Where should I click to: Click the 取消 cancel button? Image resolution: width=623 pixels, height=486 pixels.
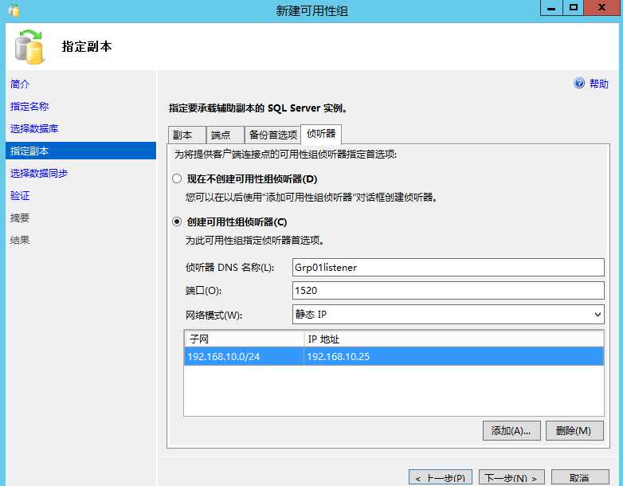[x=580, y=478]
